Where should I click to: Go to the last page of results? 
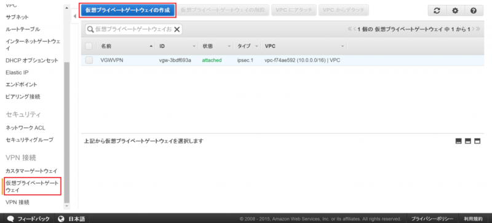[478, 29]
